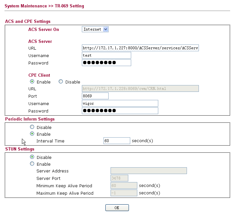Click the CPE Client Port field 8069

point(95,96)
